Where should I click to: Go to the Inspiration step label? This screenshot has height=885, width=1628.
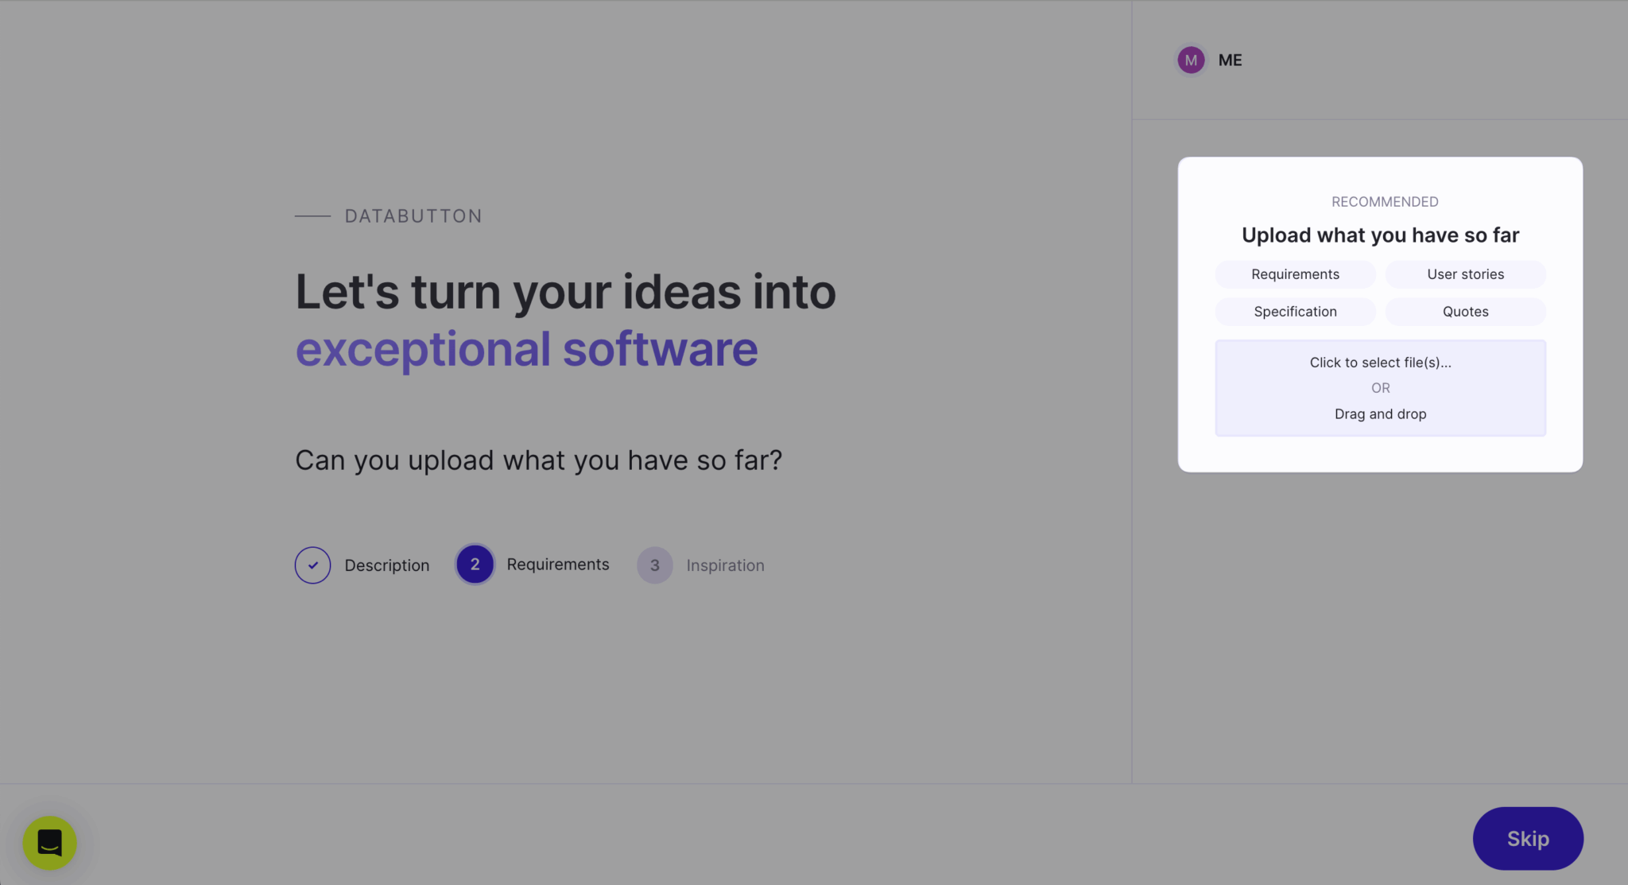click(725, 565)
